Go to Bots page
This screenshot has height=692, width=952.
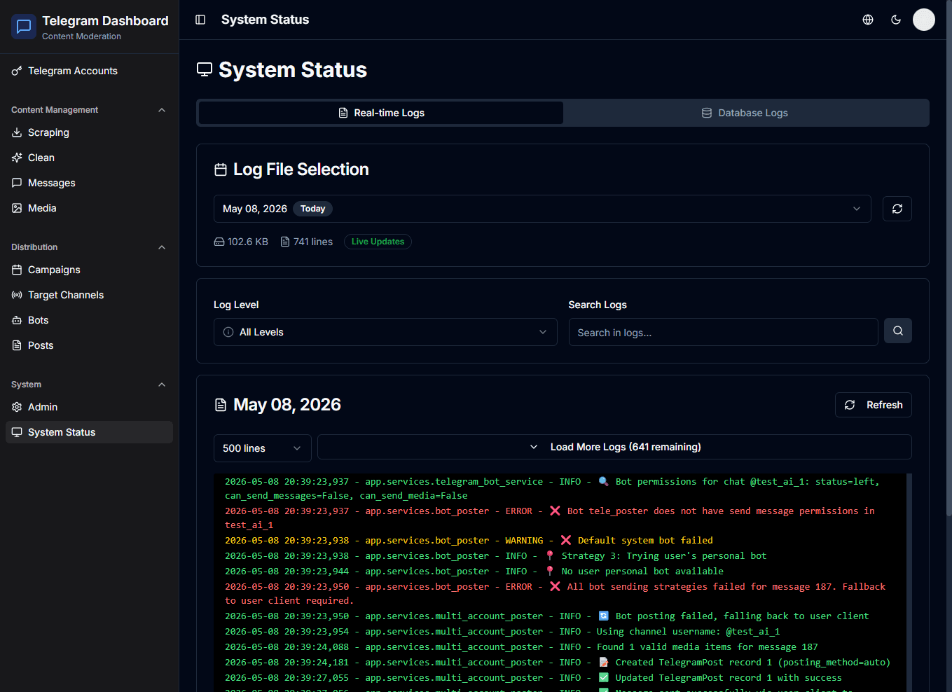[x=89, y=320]
